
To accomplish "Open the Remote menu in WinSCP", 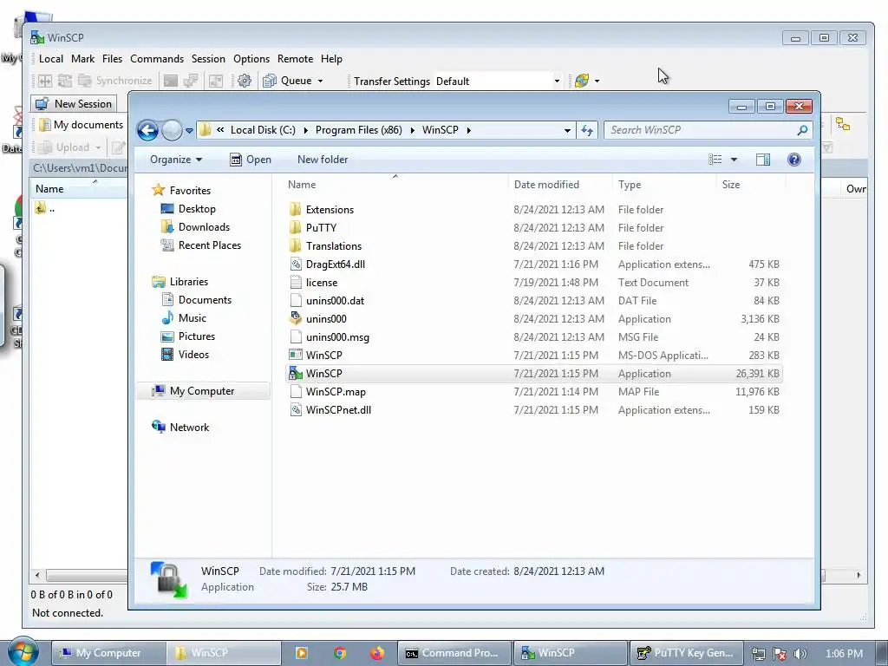I will tap(295, 59).
